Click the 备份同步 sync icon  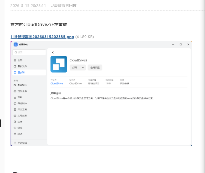[15, 103]
